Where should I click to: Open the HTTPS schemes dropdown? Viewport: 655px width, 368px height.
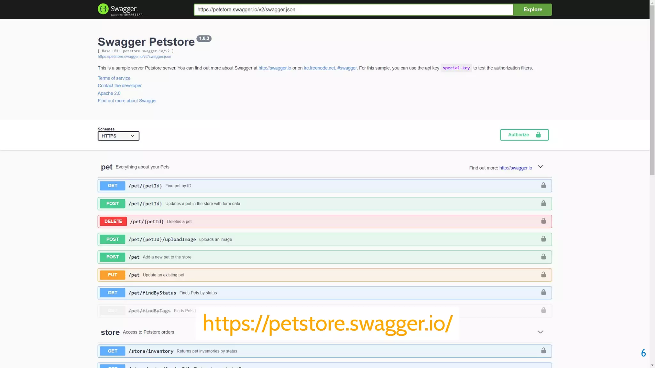tap(118, 136)
